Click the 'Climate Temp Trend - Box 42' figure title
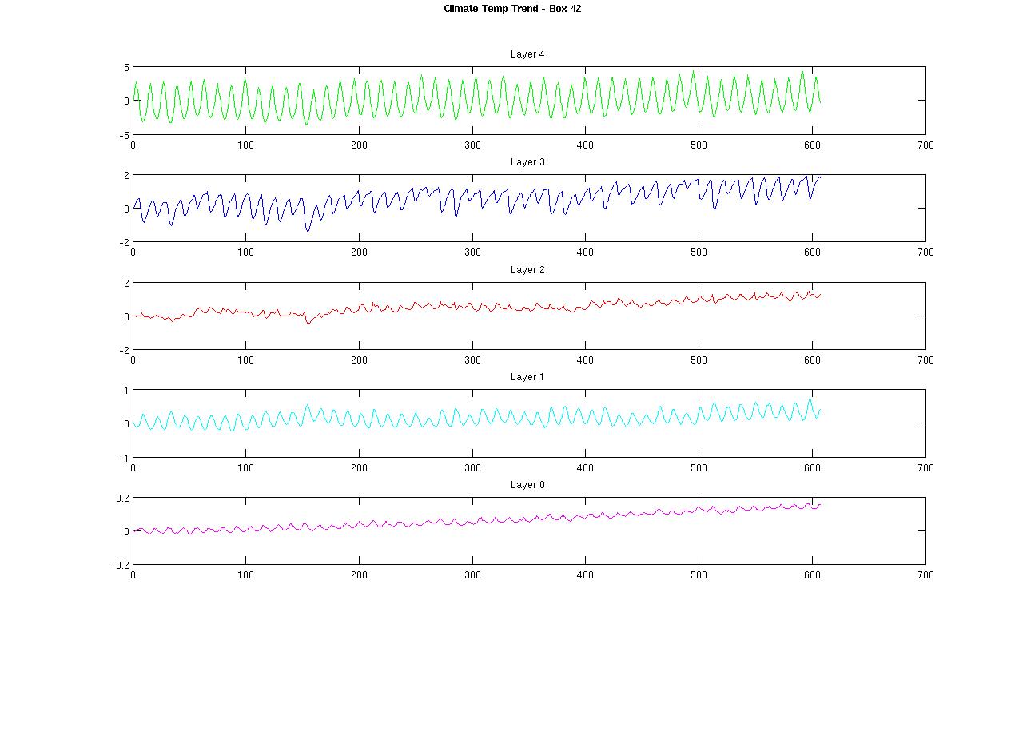The image size is (1023, 755). point(518,9)
